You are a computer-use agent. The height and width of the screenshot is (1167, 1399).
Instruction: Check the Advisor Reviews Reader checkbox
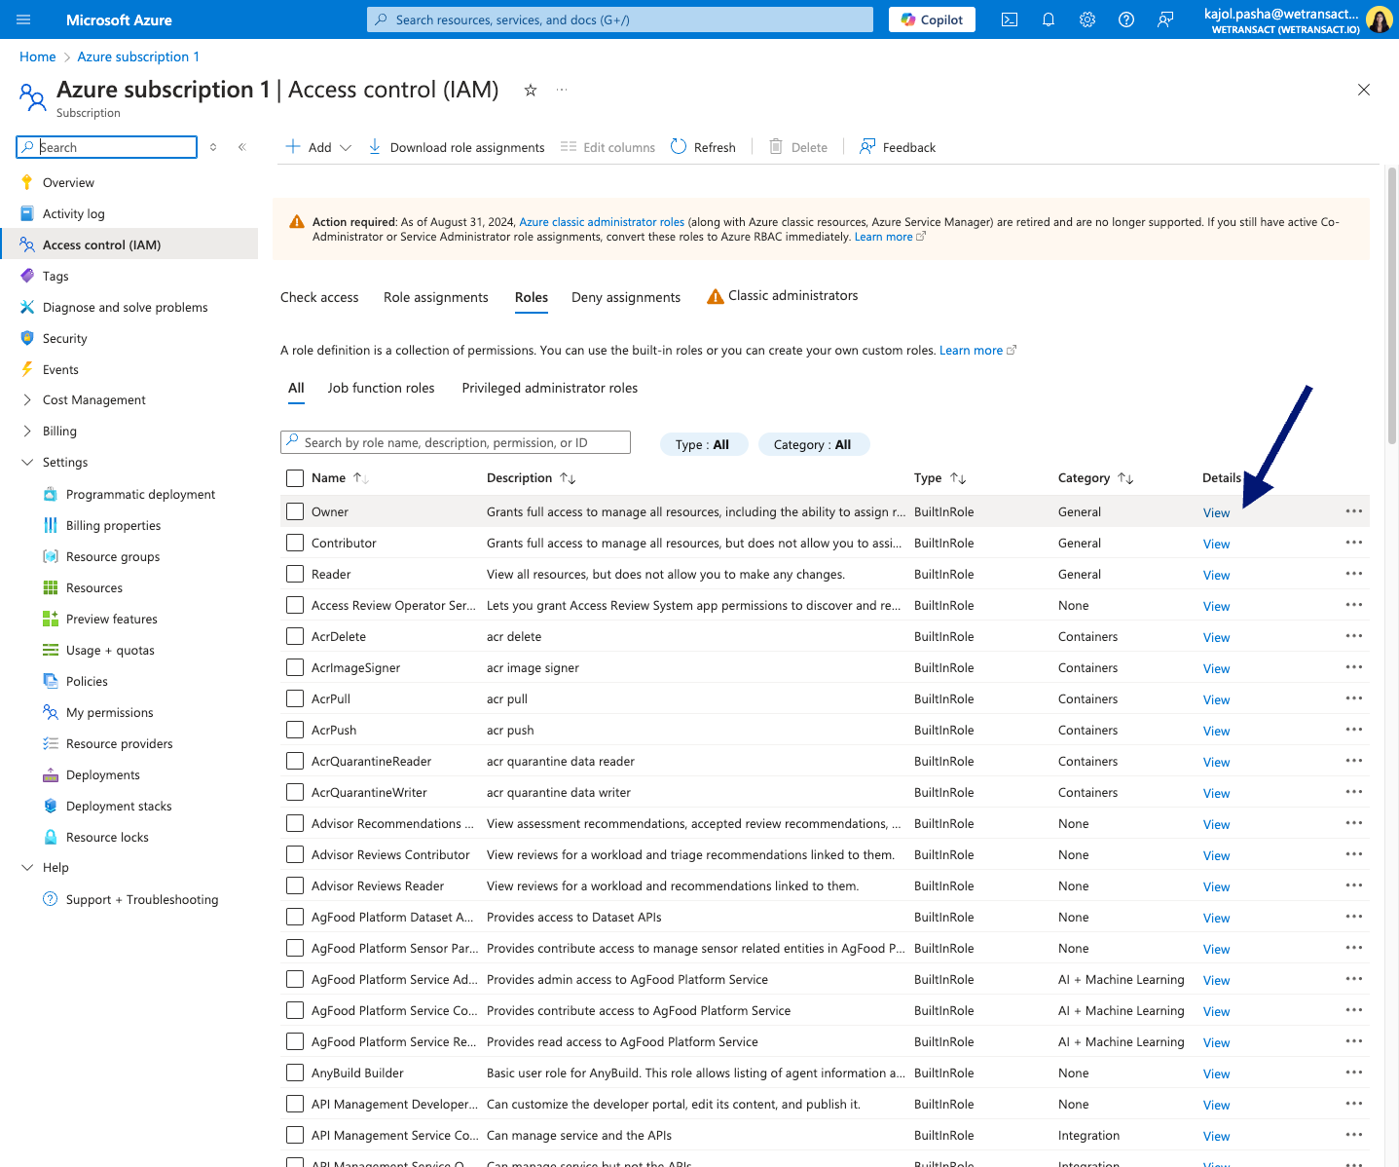[x=295, y=885]
